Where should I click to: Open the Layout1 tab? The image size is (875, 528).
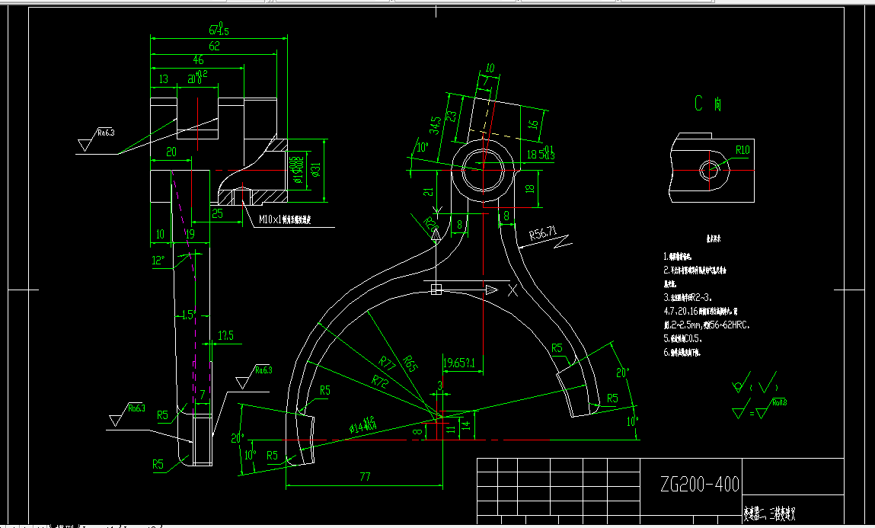(96, 526)
